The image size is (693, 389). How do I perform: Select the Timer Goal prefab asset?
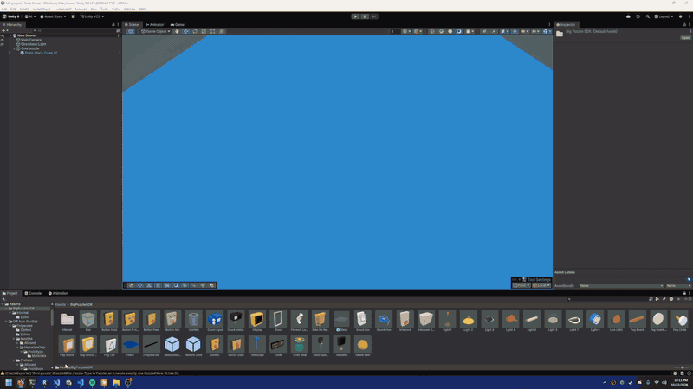pyautogui.click(x=299, y=347)
